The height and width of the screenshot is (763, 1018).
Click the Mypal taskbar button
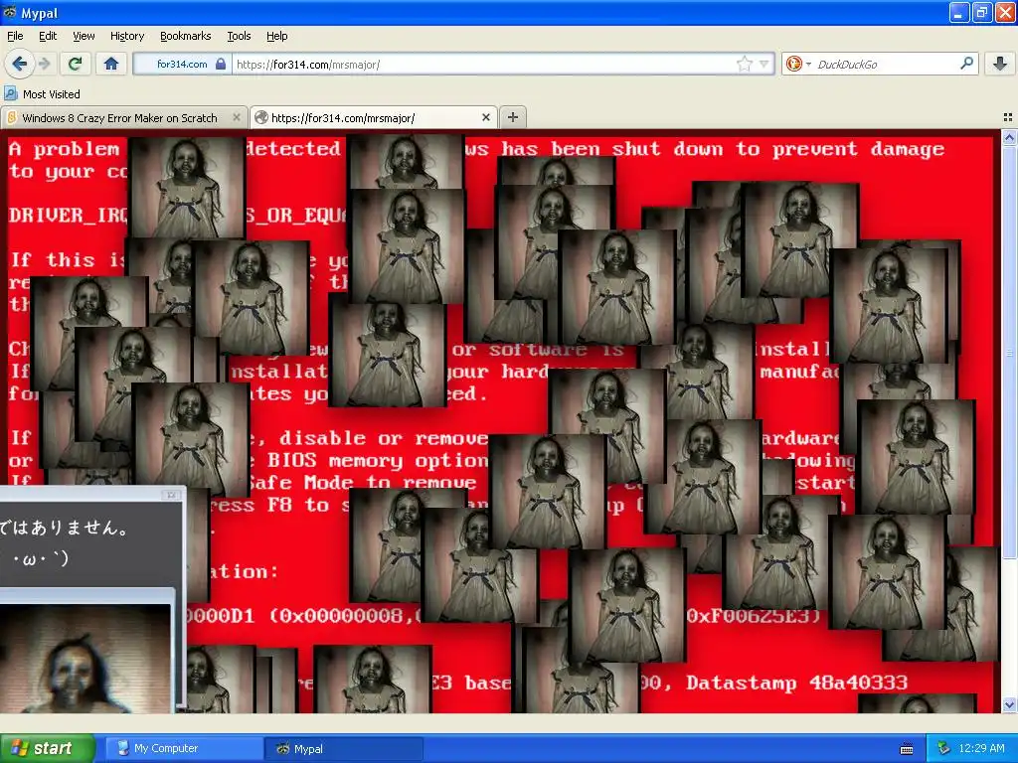click(x=343, y=748)
